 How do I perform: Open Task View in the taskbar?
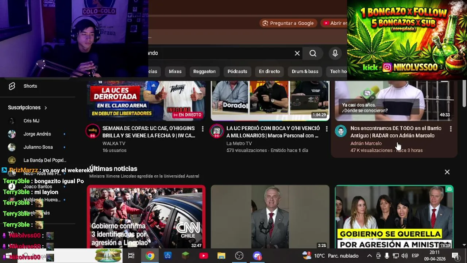131,256
